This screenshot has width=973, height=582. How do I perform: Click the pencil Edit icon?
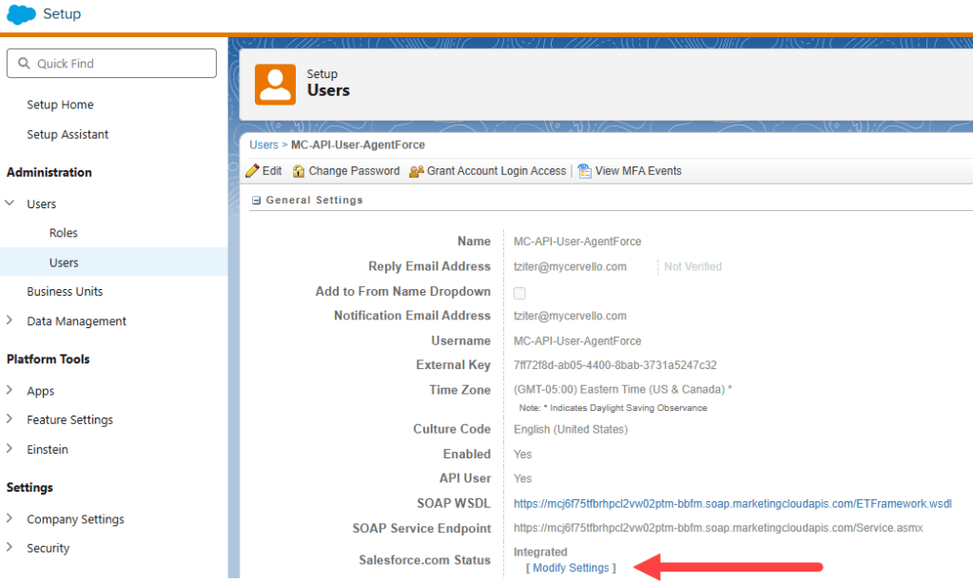252,171
